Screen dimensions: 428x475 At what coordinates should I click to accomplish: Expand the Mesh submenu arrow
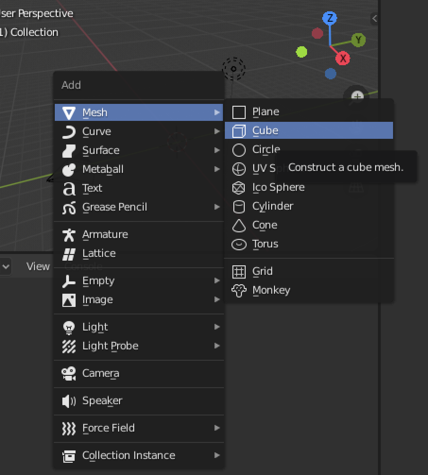pyautogui.click(x=217, y=112)
